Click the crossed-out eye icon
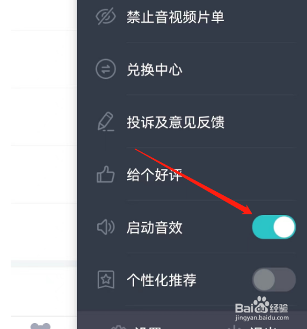This screenshot has height=329, width=307. click(106, 16)
